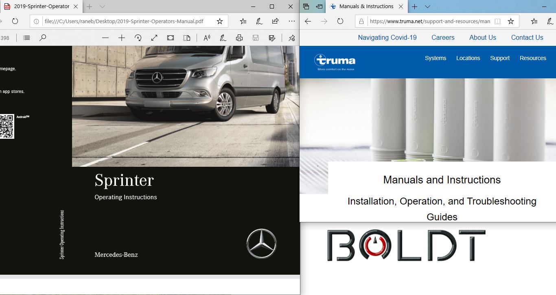Select the Manuals & Instructions tab
This screenshot has height=295, width=556.
pos(366,6)
